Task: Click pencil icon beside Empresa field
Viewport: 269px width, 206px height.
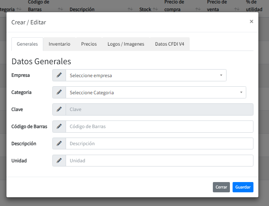Action: click(x=59, y=75)
